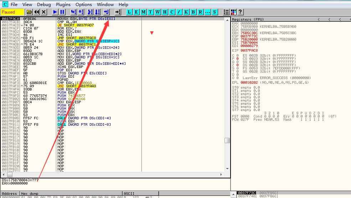Close the debugged program with X icon
The height and width of the screenshot is (198, 351).
click(x=43, y=12)
